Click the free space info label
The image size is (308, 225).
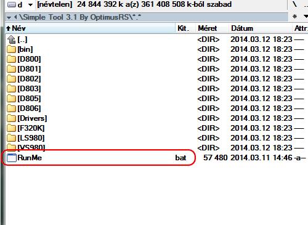tap(155, 4)
